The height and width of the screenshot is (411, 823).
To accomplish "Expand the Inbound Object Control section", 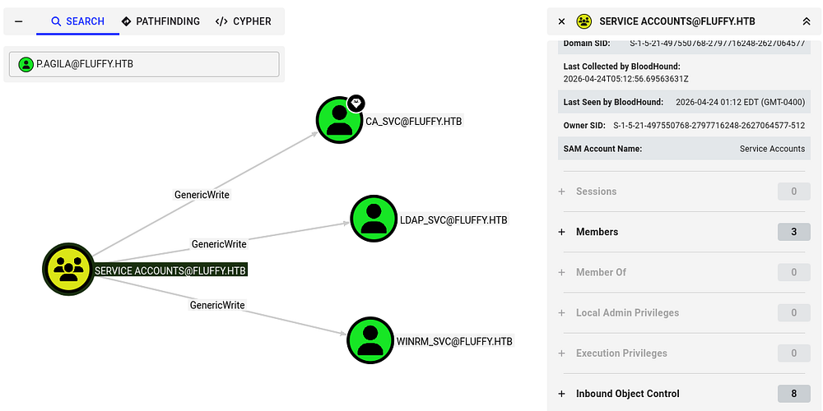I will tap(627, 394).
